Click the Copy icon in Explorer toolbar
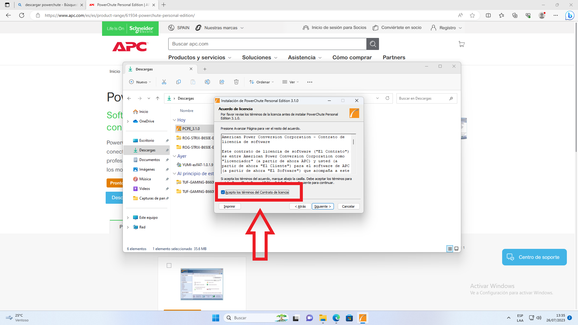578x325 pixels. [x=179, y=82]
